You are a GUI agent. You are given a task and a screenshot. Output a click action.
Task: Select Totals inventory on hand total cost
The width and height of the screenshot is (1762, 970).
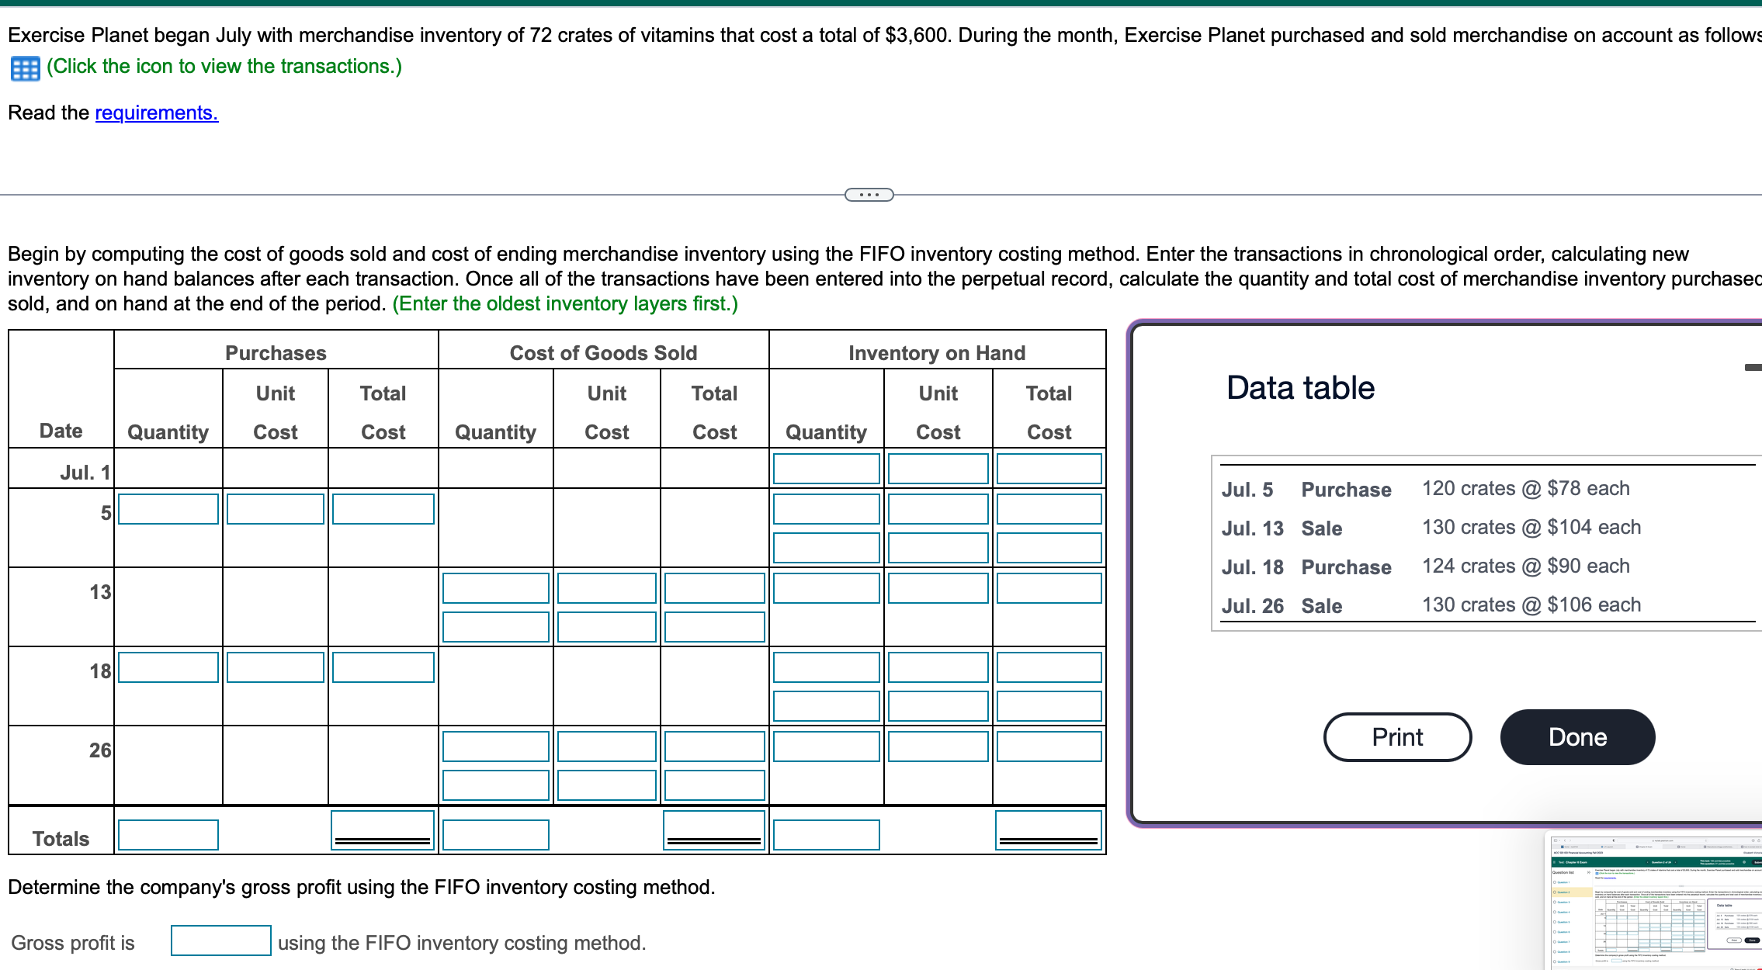point(1048,829)
